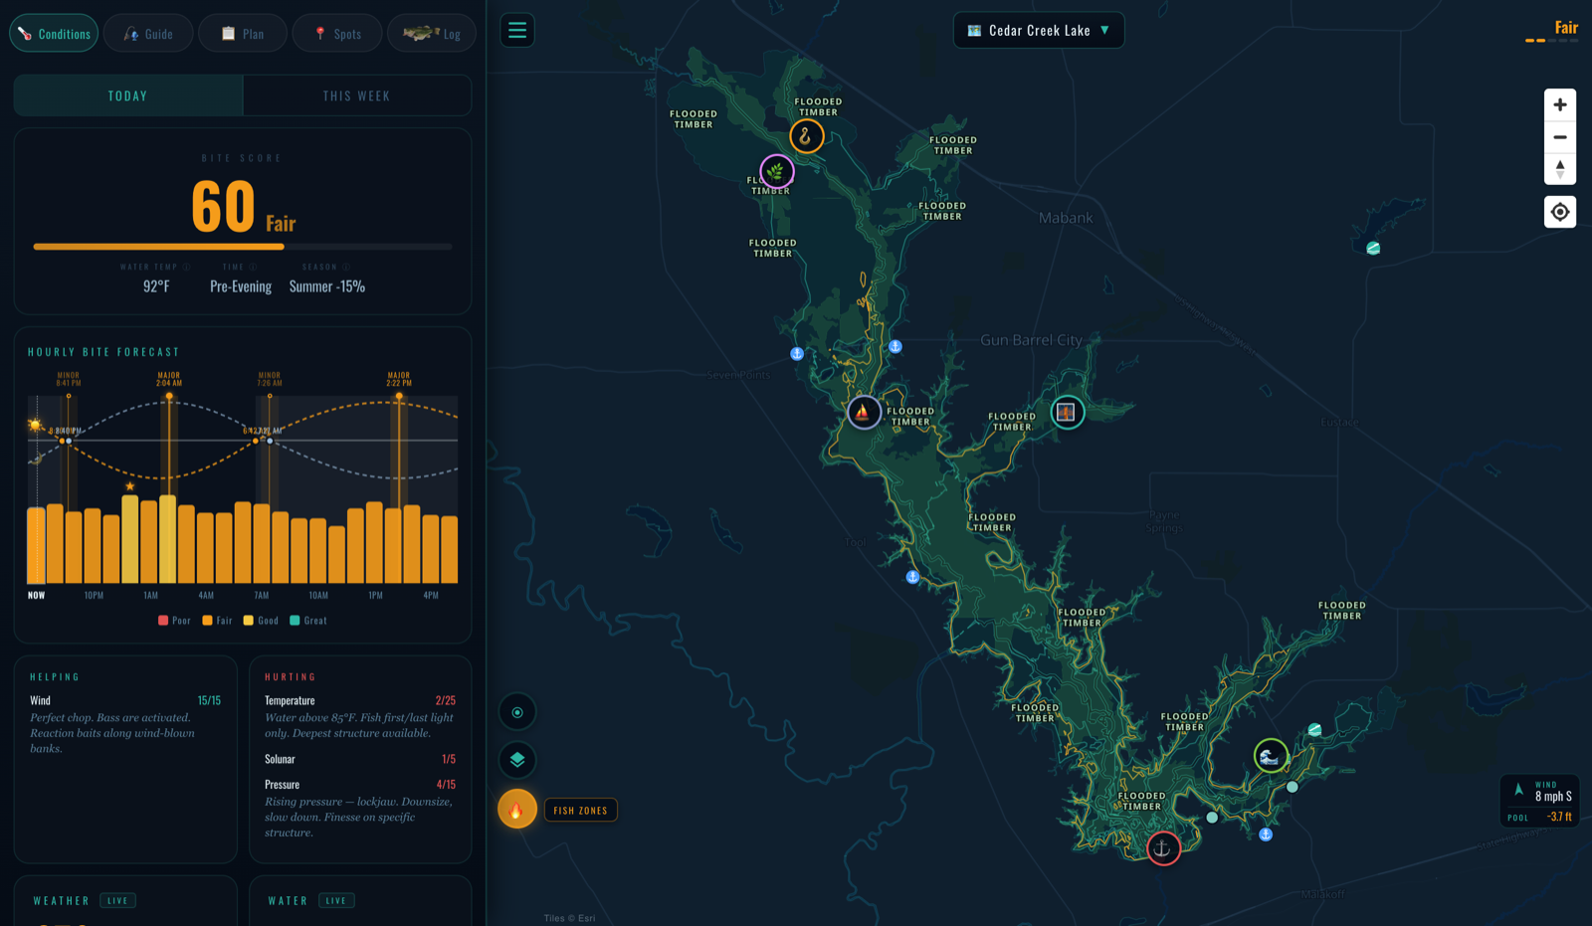The image size is (1592, 926).
Task: Click the FISH ZONES label button
Action: [x=581, y=811]
